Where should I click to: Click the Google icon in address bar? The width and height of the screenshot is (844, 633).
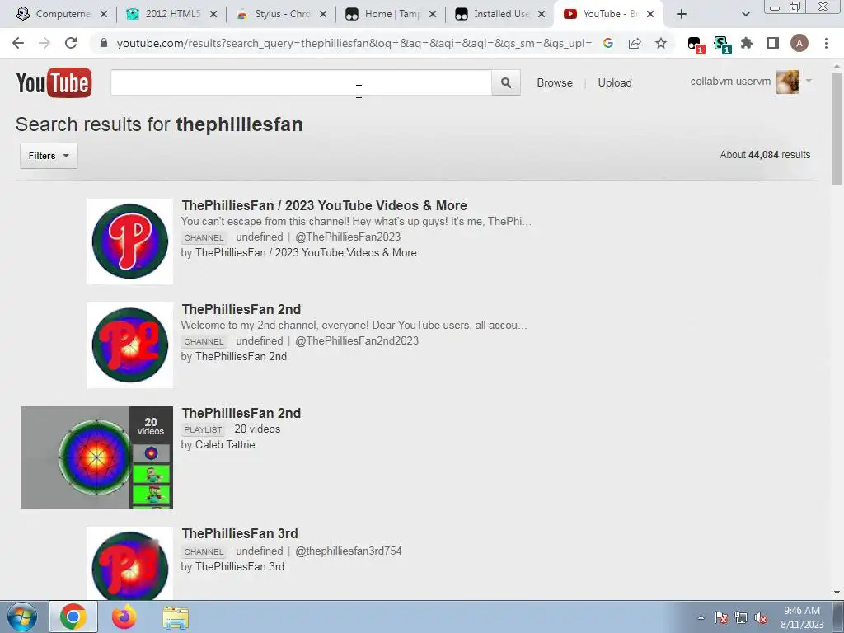pos(608,43)
